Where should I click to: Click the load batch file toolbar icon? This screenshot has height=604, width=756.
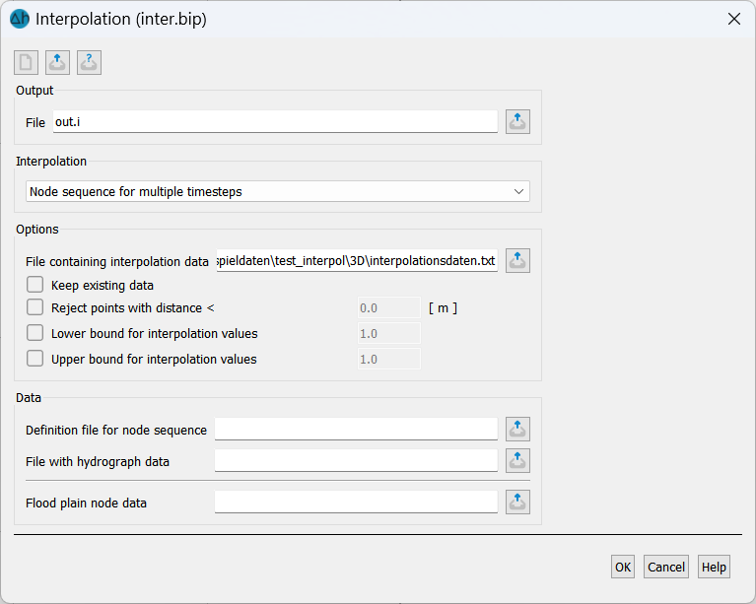pyautogui.click(x=57, y=63)
